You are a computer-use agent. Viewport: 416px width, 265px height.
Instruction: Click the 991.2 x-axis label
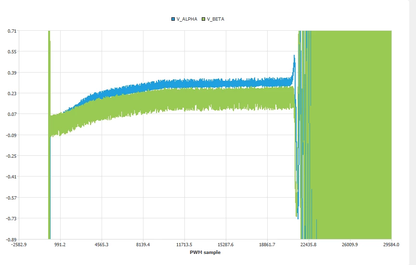point(60,245)
